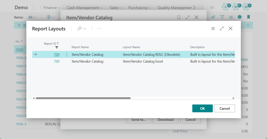Open the more options ellipsis in dialog header
267x139 pixels.
[99, 29]
